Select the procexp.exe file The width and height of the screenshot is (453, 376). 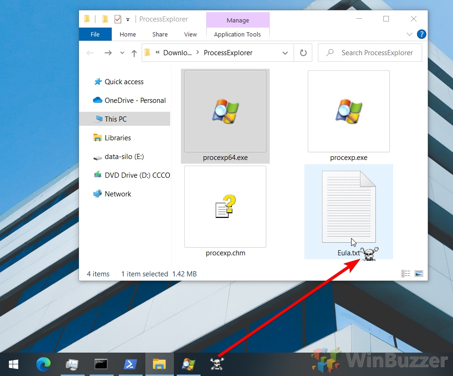tap(349, 116)
